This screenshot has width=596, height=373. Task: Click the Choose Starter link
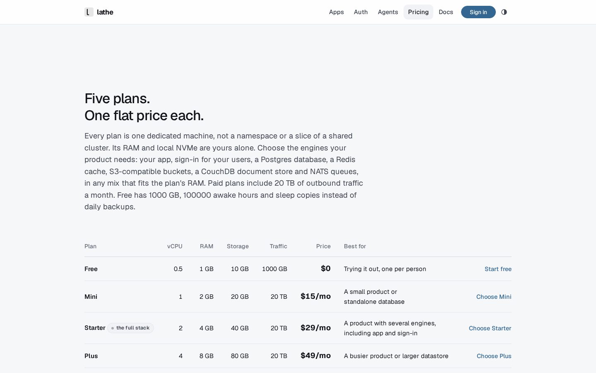point(490,328)
